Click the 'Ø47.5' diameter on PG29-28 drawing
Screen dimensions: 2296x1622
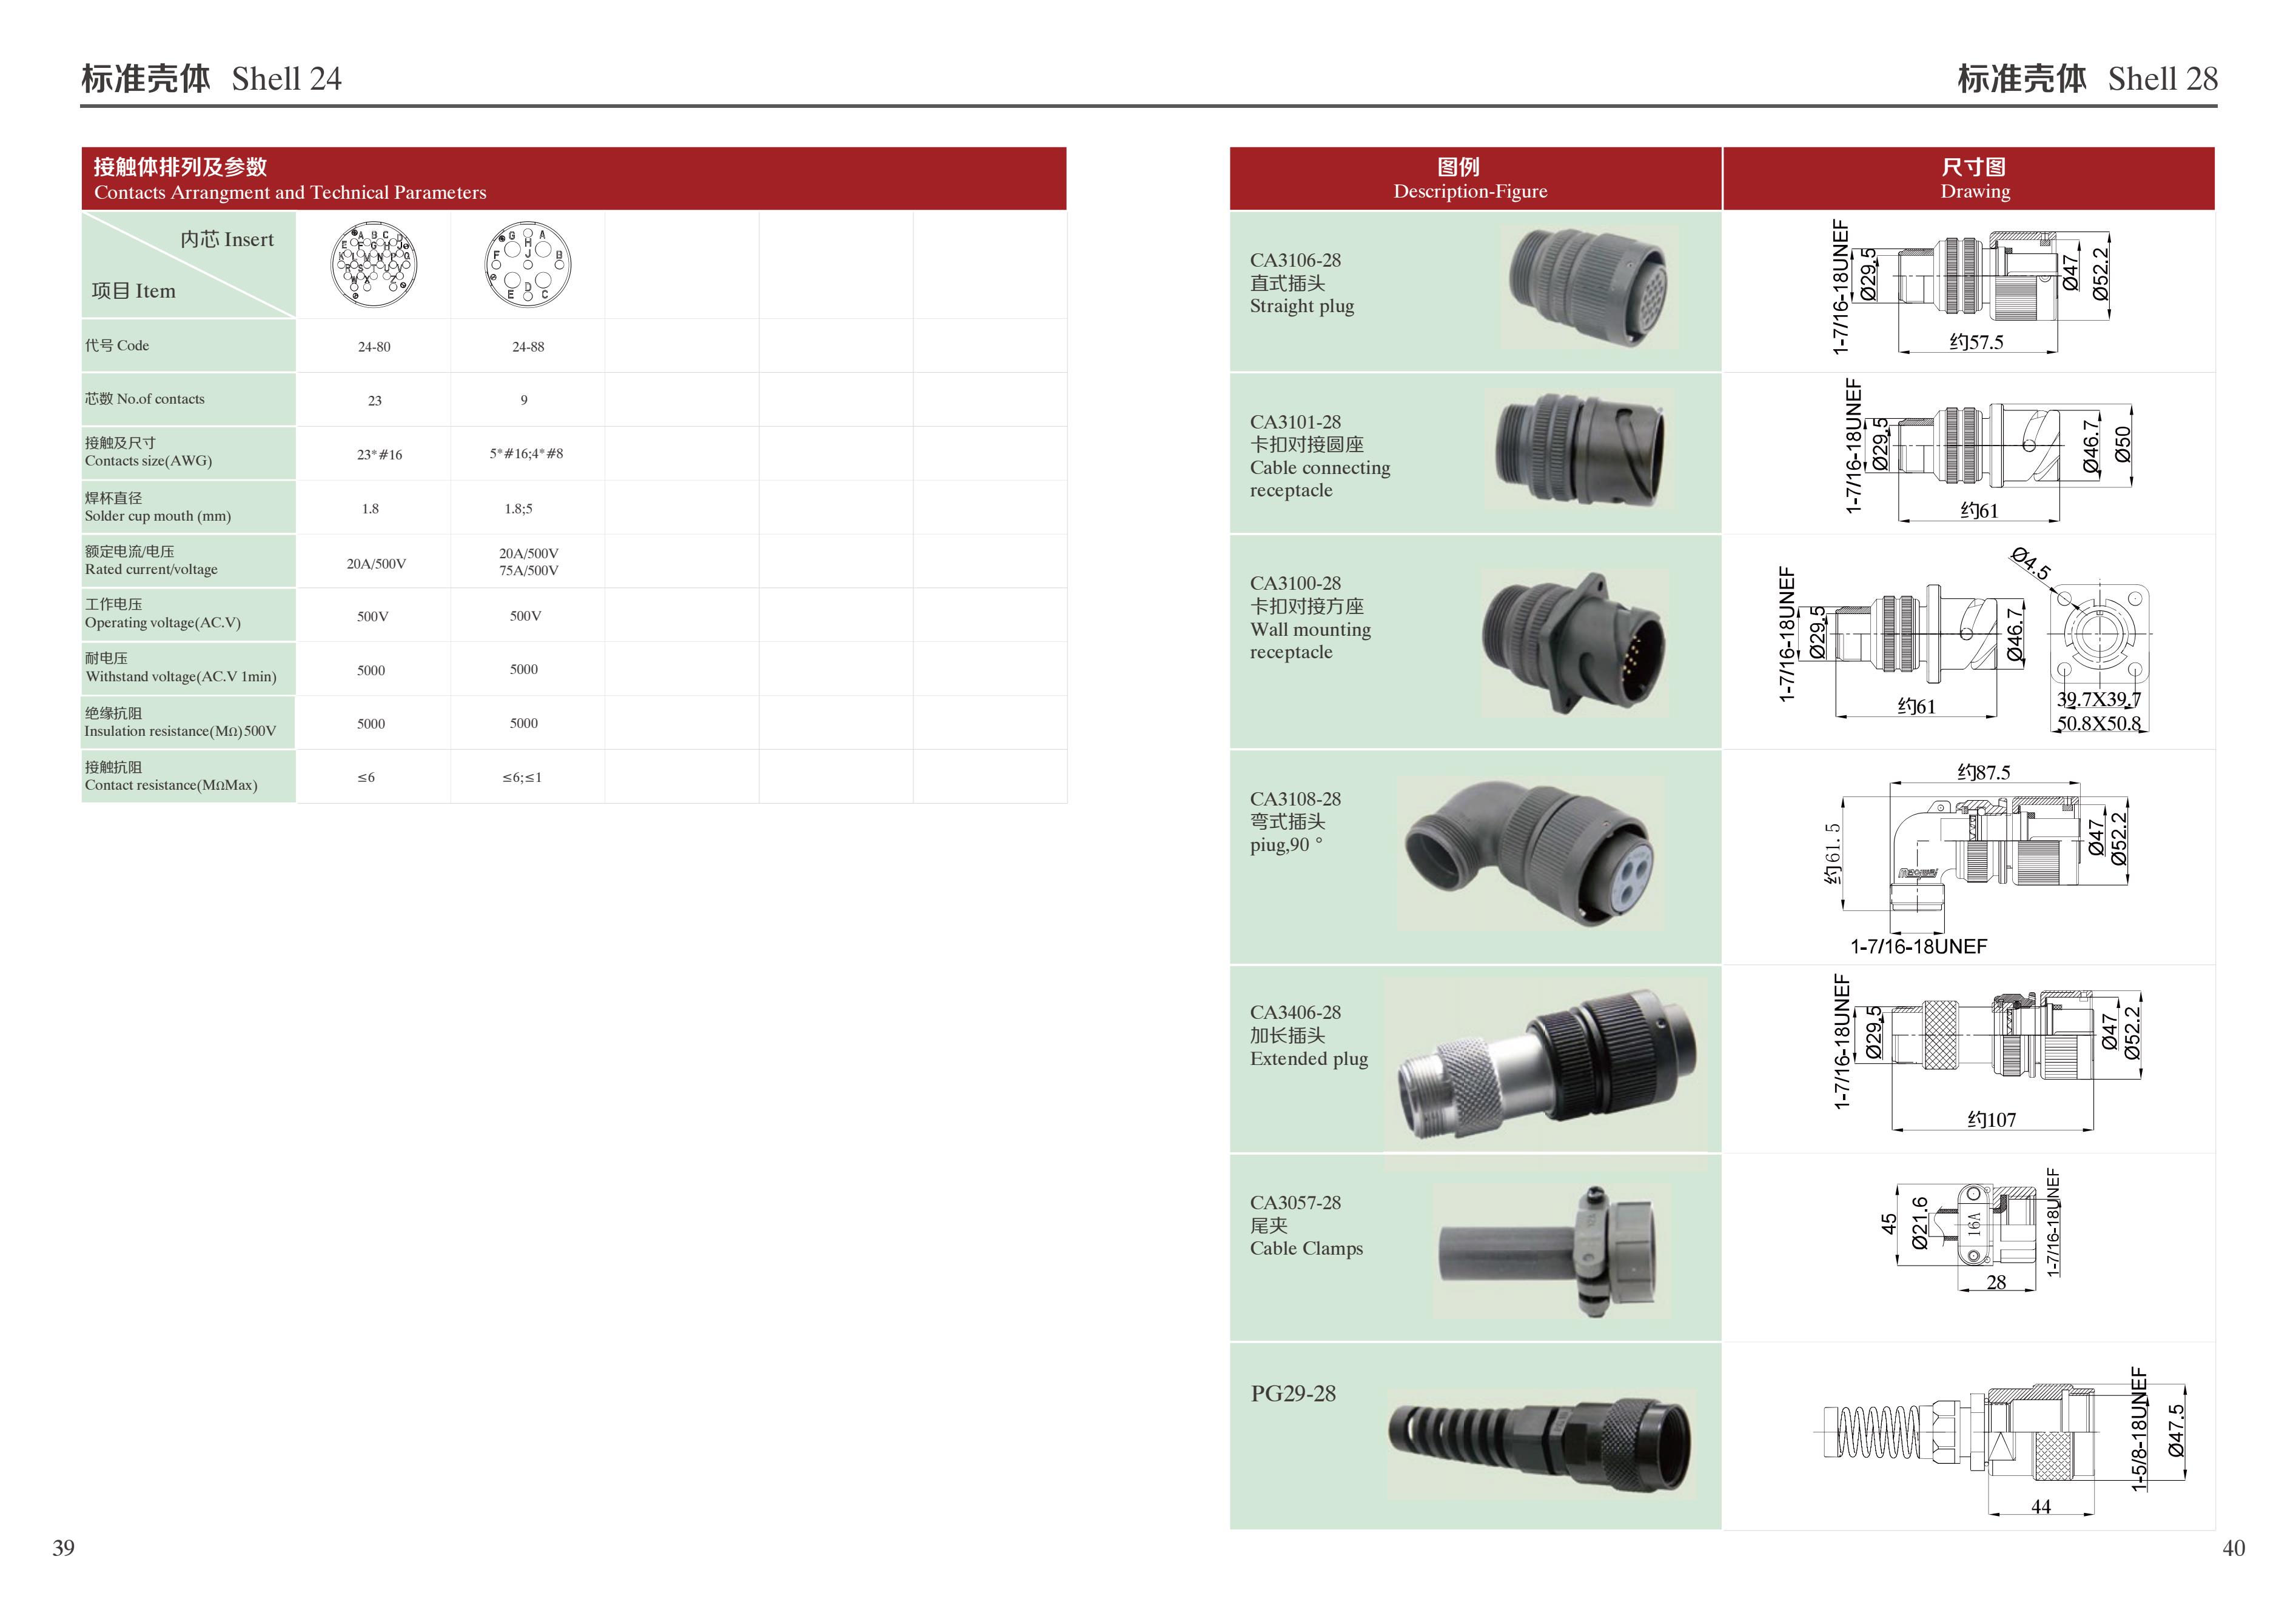click(2175, 1430)
